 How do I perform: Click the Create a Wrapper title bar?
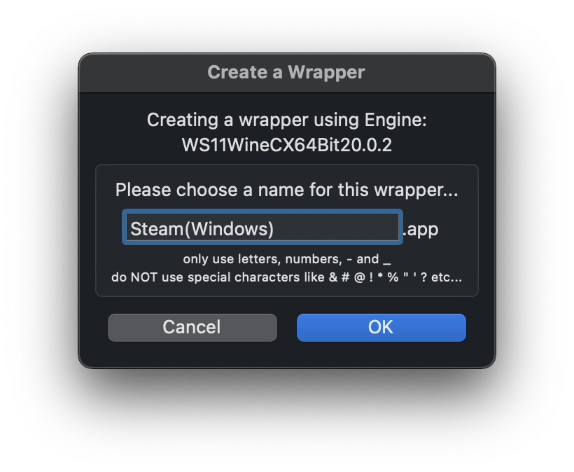click(286, 73)
